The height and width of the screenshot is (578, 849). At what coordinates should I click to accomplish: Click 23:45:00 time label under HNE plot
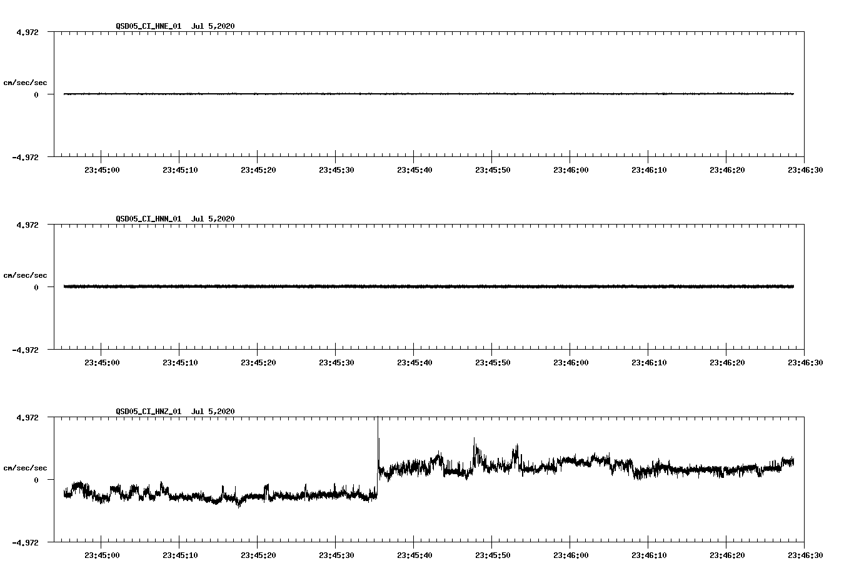coord(101,170)
